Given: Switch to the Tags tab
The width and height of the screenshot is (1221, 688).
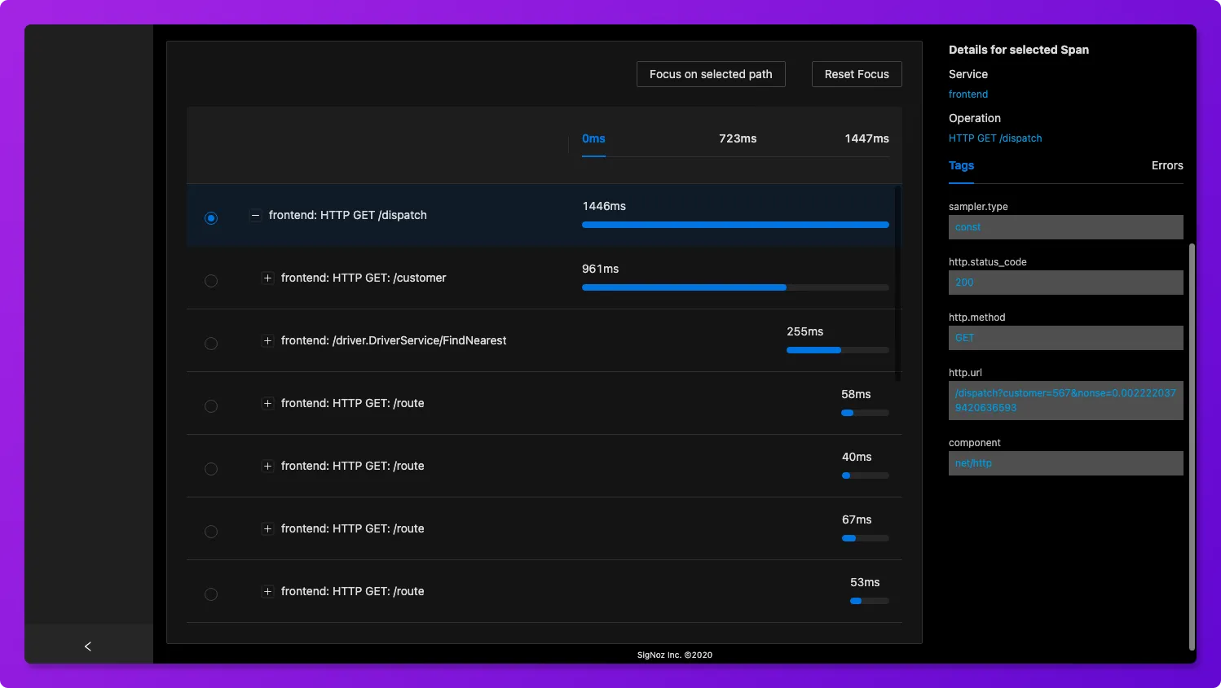Looking at the screenshot, I should 961,165.
